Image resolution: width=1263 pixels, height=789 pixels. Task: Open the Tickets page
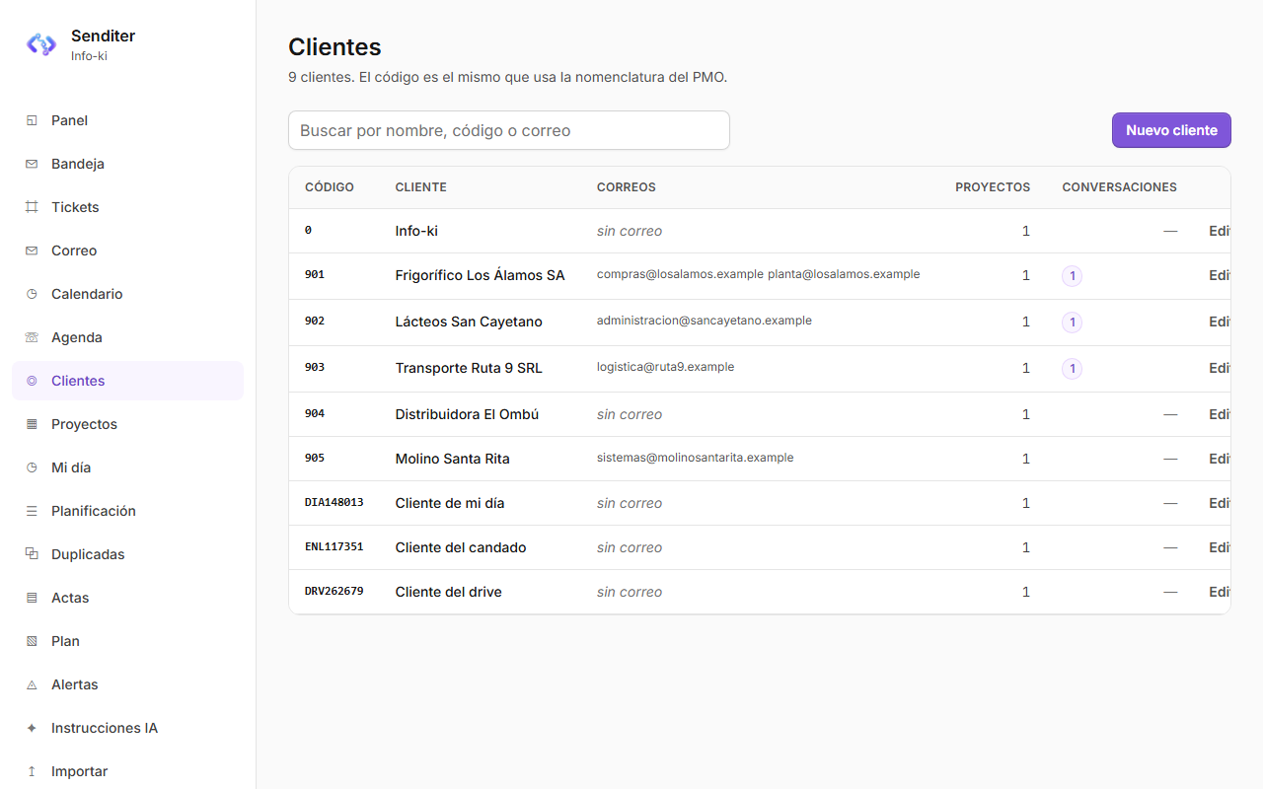click(x=127, y=207)
